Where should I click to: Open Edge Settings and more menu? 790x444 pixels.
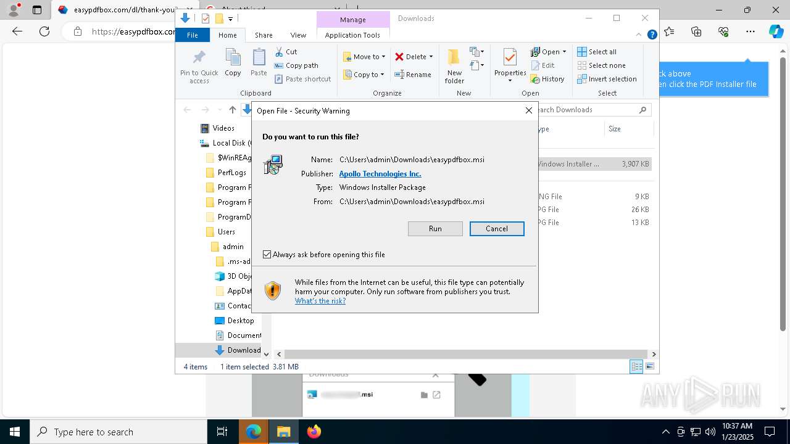[750, 31]
